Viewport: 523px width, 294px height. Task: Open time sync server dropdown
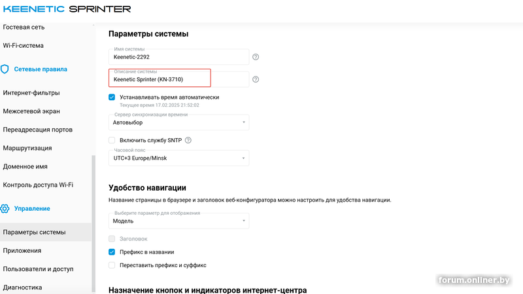pos(178,122)
